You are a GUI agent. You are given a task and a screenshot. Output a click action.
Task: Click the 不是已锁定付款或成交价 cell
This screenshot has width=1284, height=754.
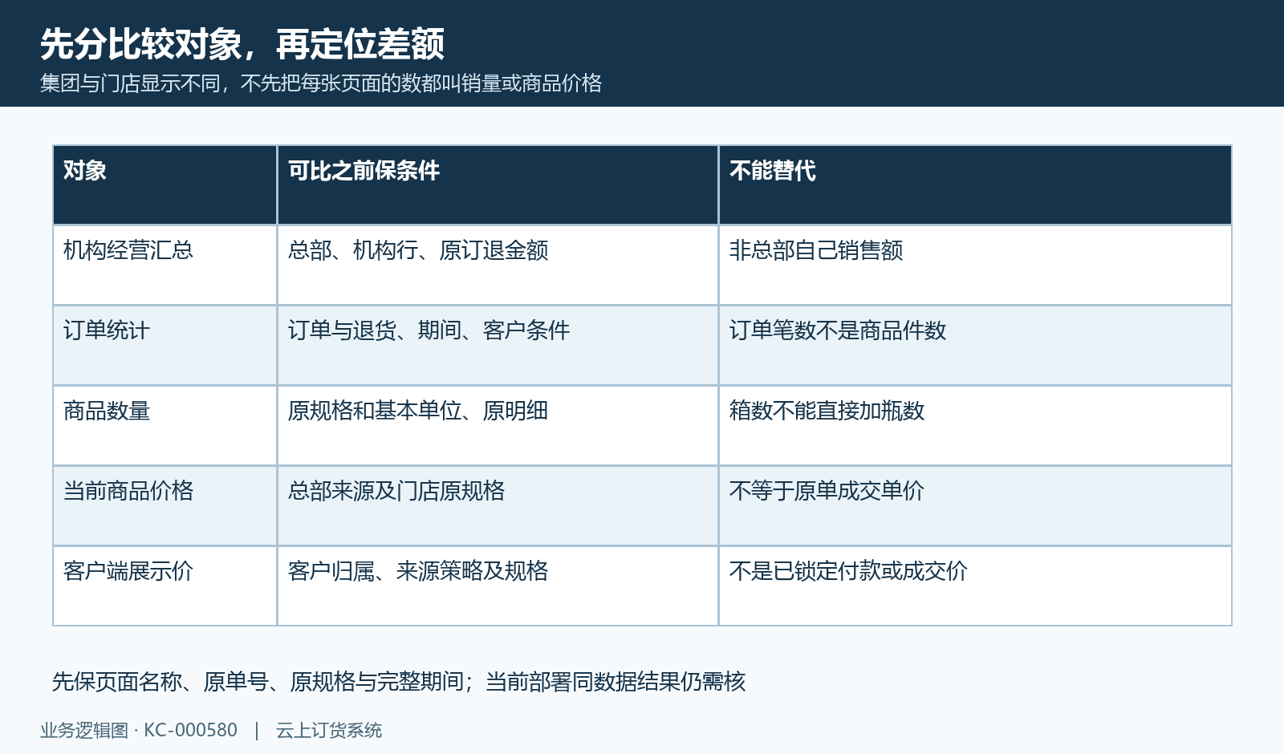coord(975,586)
